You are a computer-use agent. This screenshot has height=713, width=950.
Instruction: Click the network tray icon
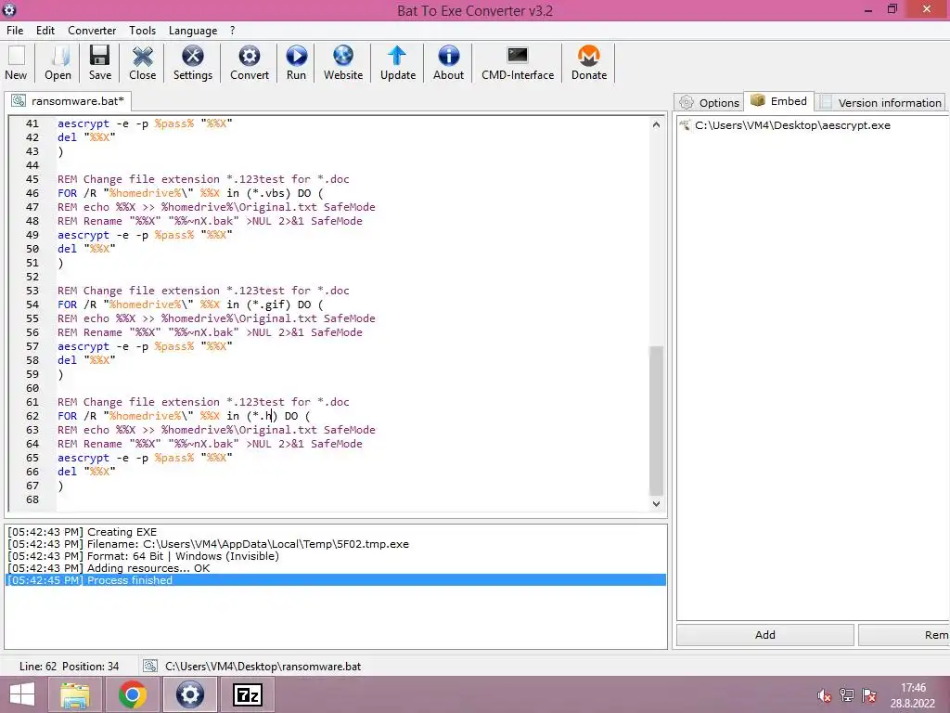(847, 695)
